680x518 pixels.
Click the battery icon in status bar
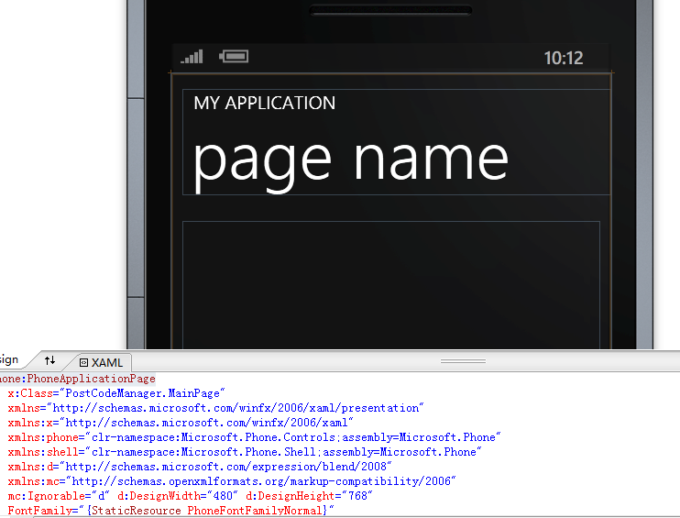(x=234, y=57)
